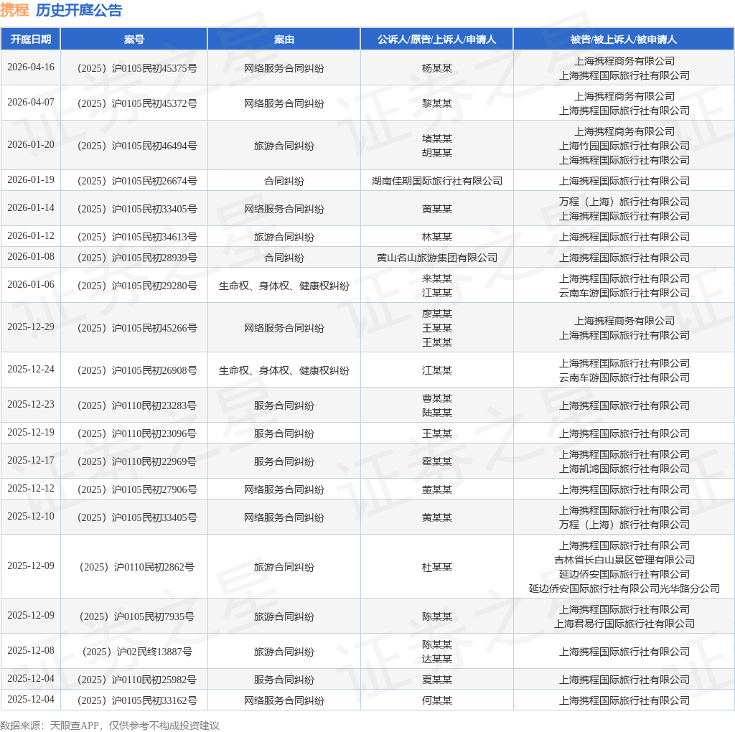Click the 开庭日期 column header
This screenshot has width=735, height=732.
[31, 39]
